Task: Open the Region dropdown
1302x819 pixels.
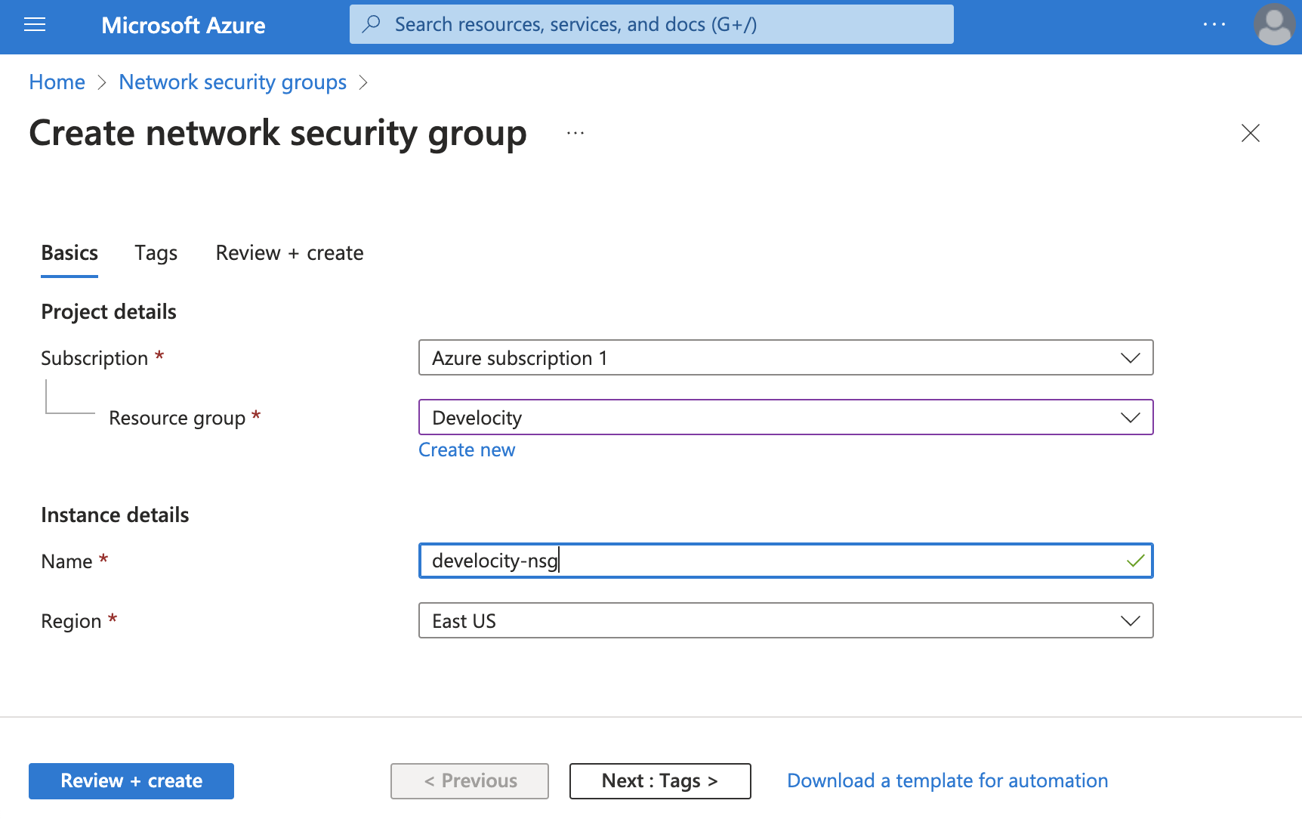Action: pos(1131,620)
